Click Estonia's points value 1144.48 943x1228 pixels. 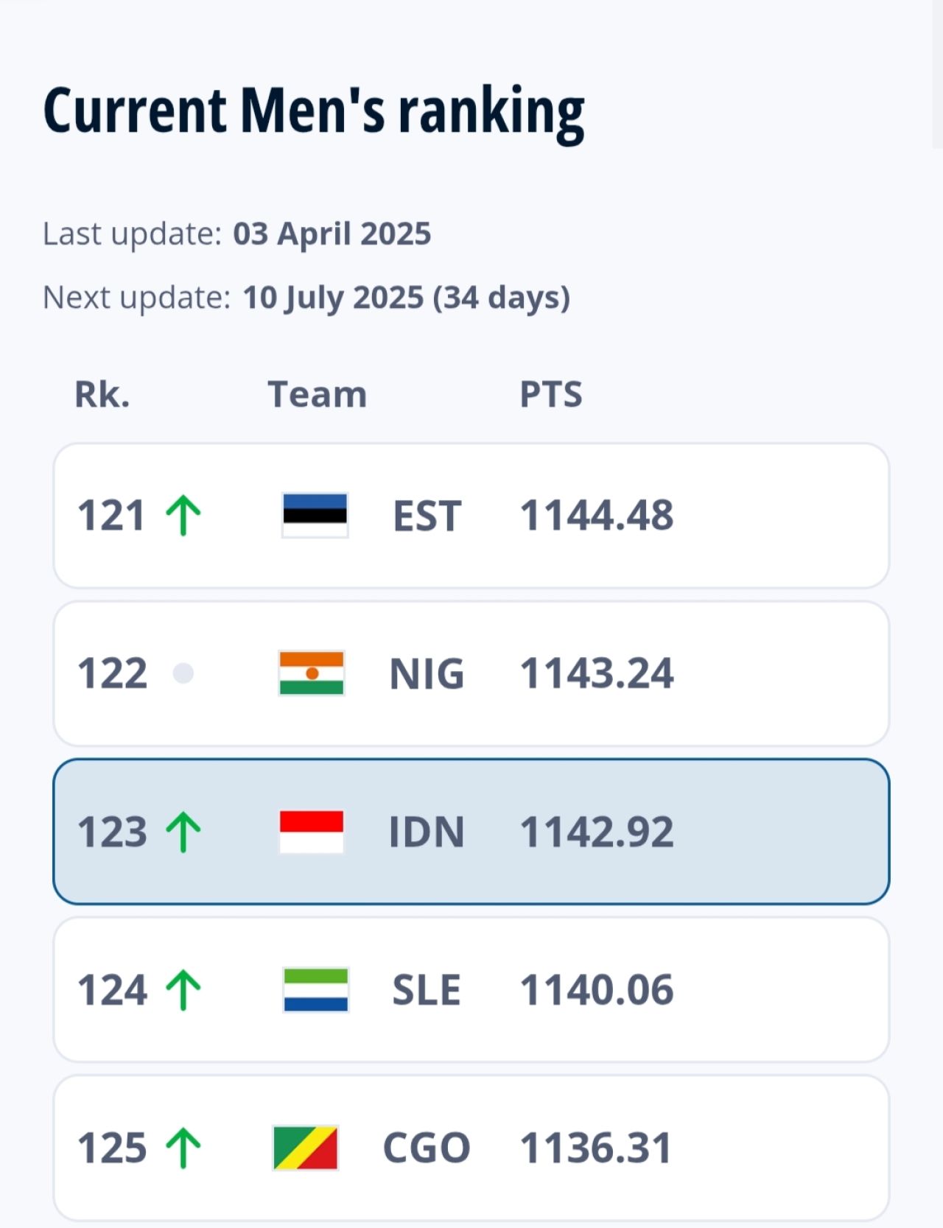tap(597, 515)
